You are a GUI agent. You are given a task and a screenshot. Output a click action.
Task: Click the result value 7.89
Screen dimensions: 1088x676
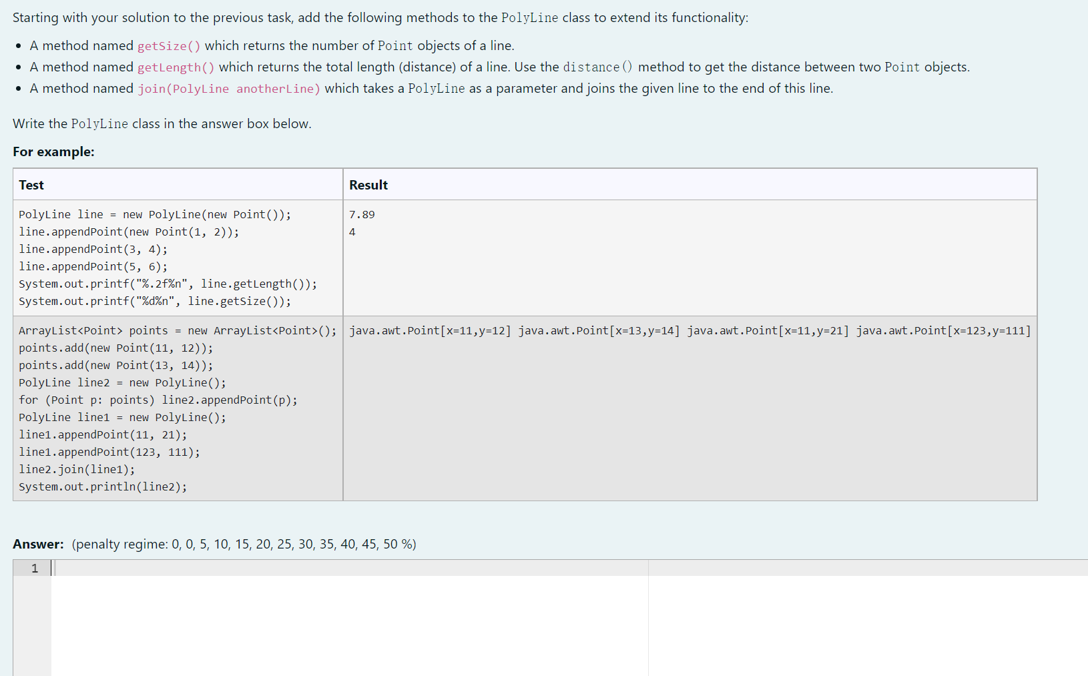pos(361,214)
